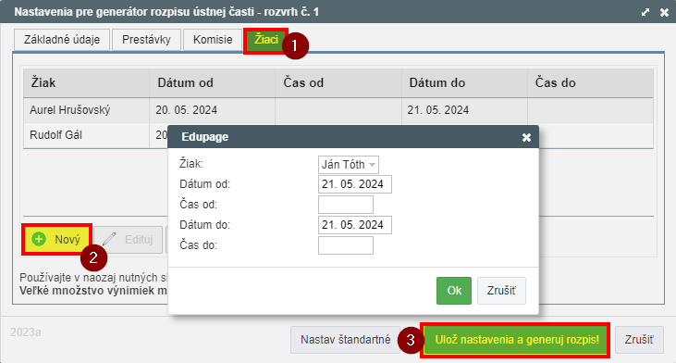This screenshot has height=363, width=676.
Task: Open the Žiak dropdown showing Ján Tóth
Action: pos(349,165)
